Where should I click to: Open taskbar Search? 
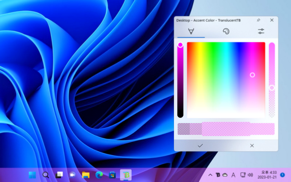(46, 175)
